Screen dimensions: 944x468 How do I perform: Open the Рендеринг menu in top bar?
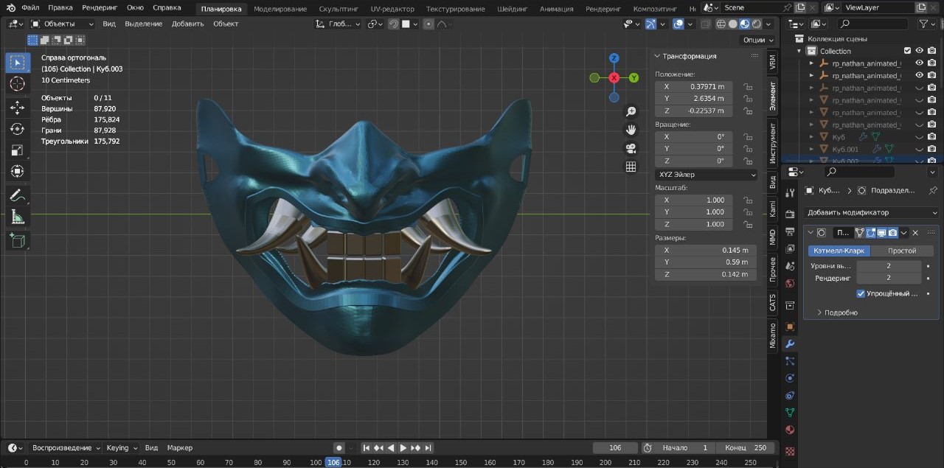(x=100, y=7)
